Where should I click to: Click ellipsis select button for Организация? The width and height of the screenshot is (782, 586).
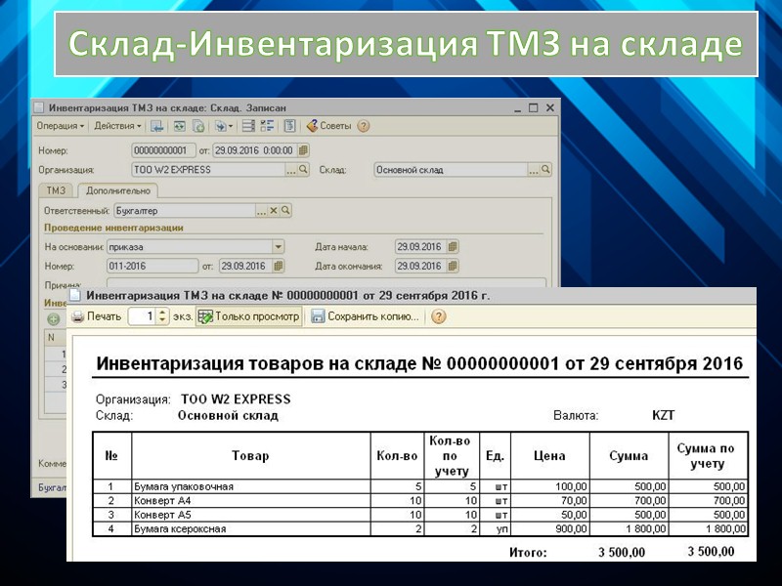click(291, 170)
